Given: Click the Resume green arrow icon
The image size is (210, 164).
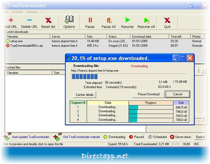Looking at the screenshot, I should [127, 20].
